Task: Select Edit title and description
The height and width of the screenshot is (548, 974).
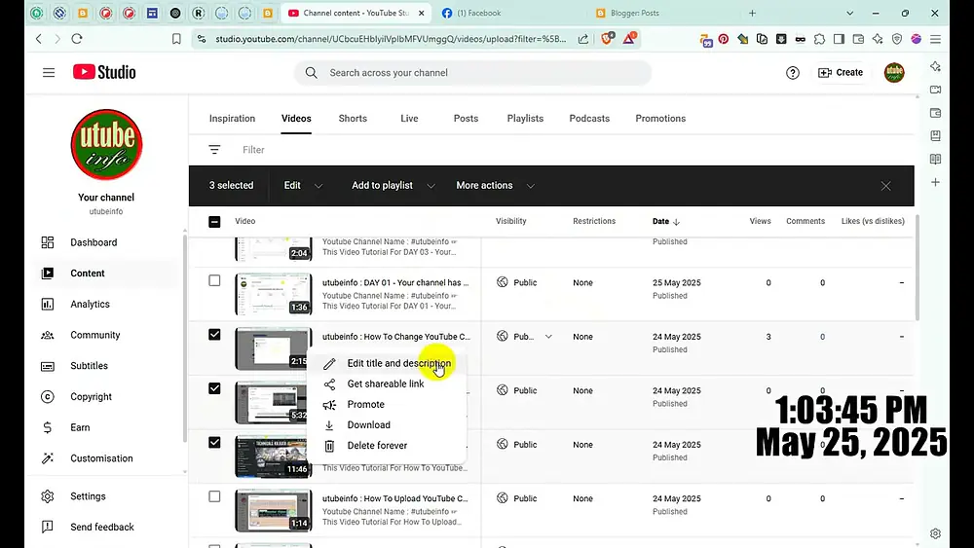Action: (387, 364)
